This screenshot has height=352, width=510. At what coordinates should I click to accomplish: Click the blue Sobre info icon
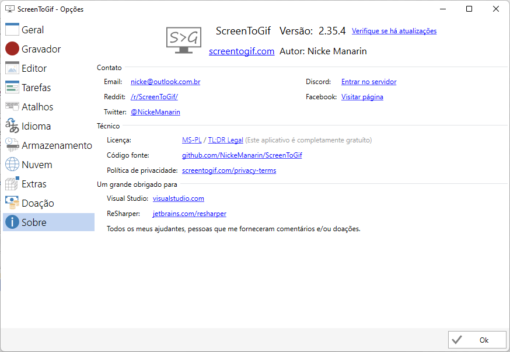(12, 222)
